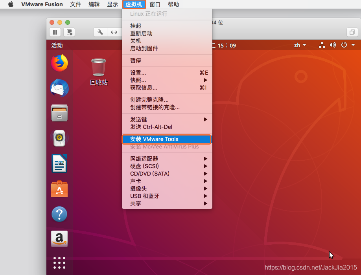Open Thunderbird mail in the dock
361x275 pixels.
(x=59, y=88)
